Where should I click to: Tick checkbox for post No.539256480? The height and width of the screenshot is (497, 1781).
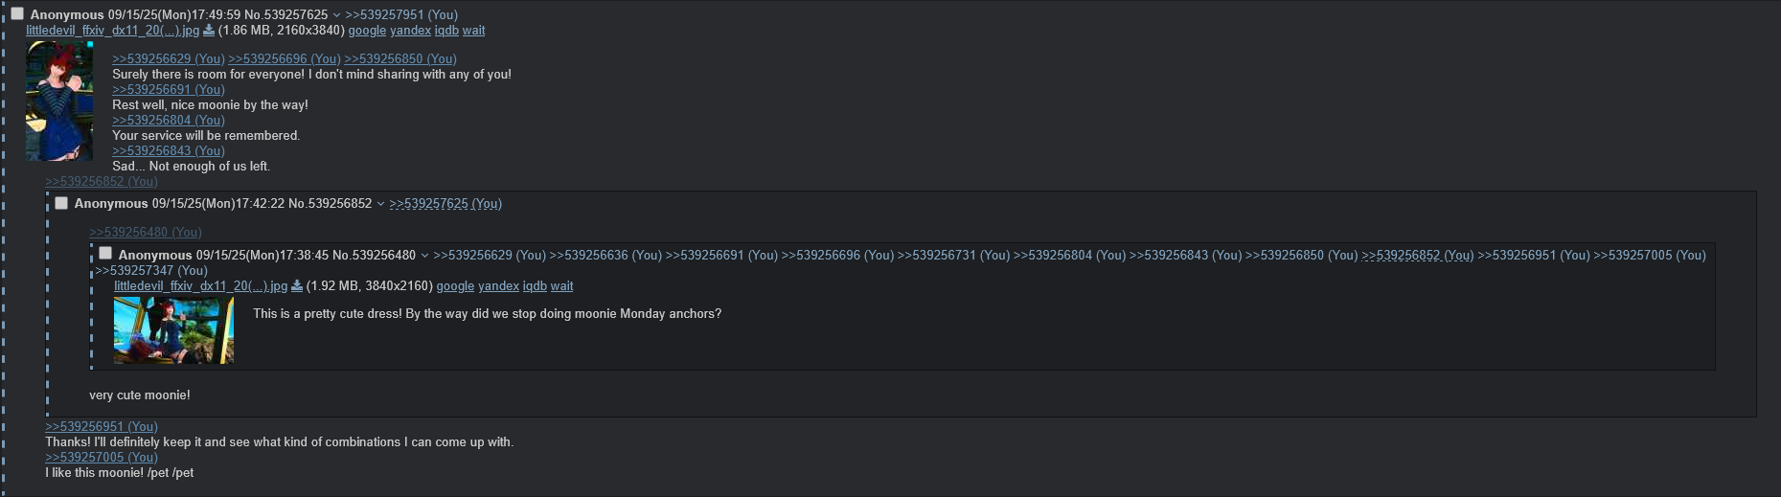pos(105,254)
